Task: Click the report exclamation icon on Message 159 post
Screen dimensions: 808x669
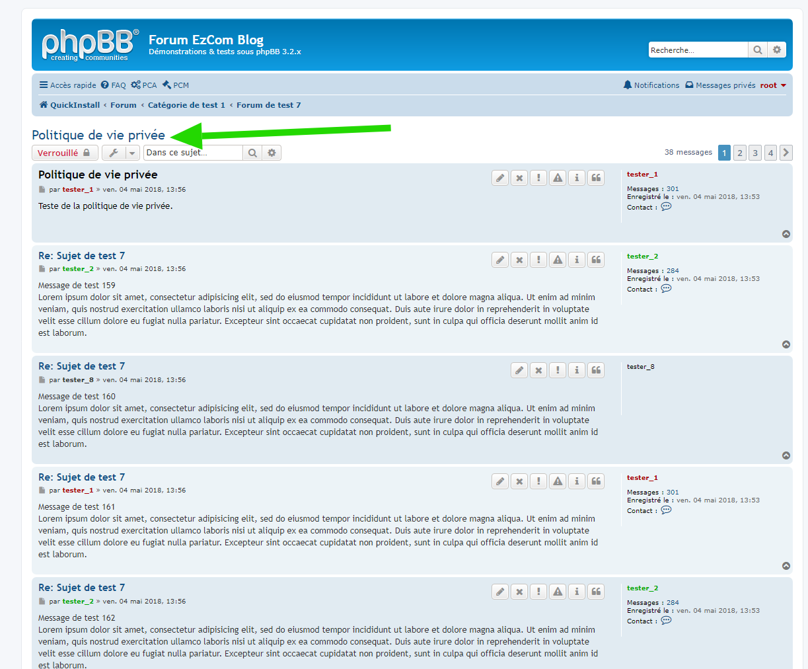Action: pos(538,260)
